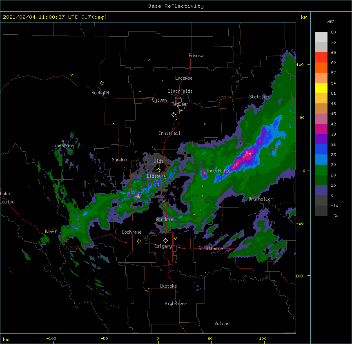Click the yellow station marker near RockyMH

pos(102,83)
